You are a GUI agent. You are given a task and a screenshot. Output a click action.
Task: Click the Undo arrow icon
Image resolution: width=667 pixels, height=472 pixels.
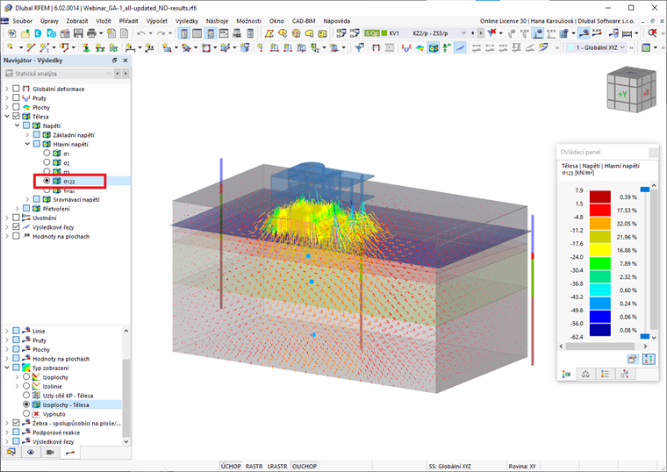pyautogui.click(x=140, y=33)
